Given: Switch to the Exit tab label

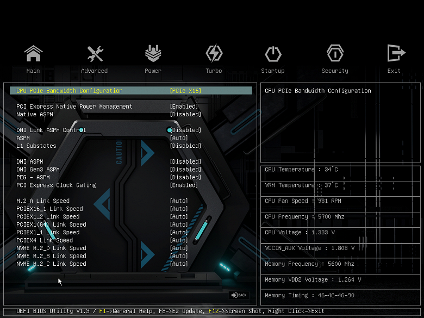Looking at the screenshot, I should pyautogui.click(x=394, y=71).
